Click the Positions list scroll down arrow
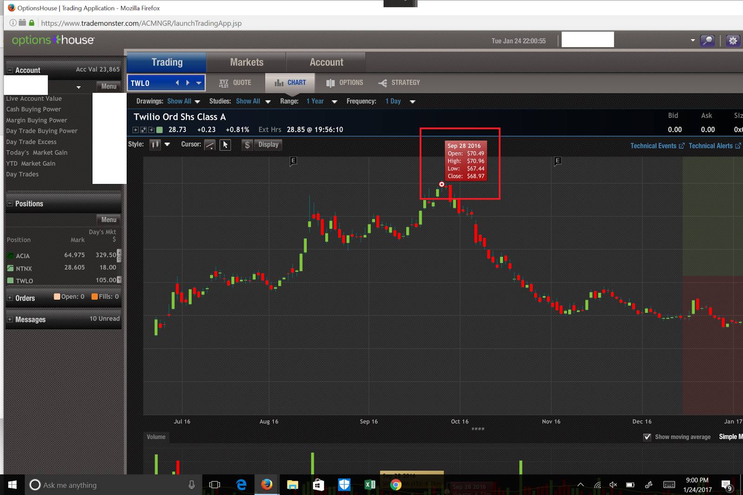The height and width of the screenshot is (495, 743). [x=119, y=280]
